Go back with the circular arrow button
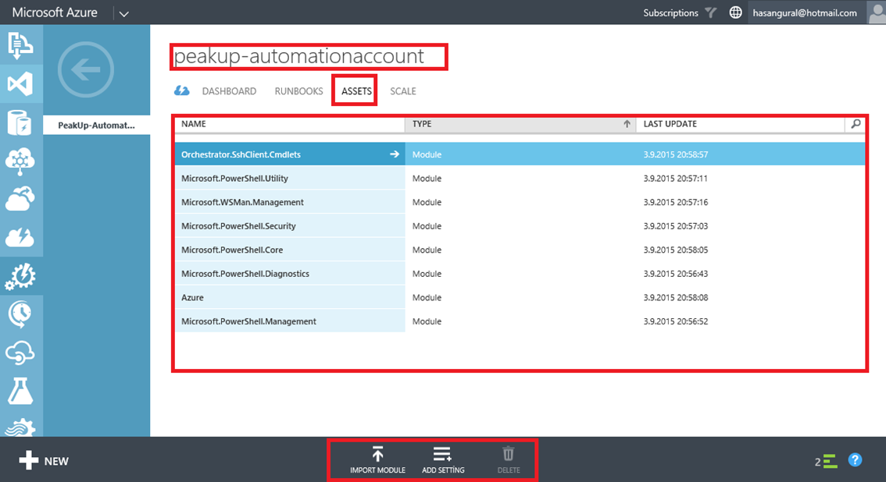The width and height of the screenshot is (886, 482). (86, 69)
